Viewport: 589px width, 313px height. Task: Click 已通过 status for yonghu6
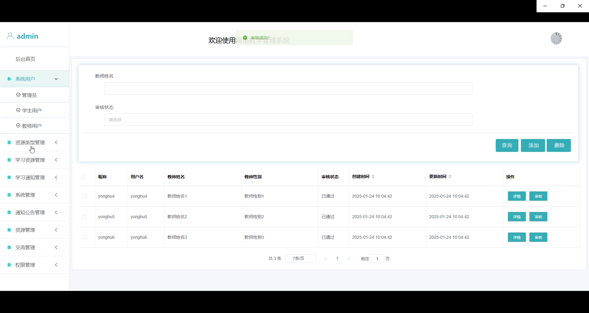[x=328, y=237]
